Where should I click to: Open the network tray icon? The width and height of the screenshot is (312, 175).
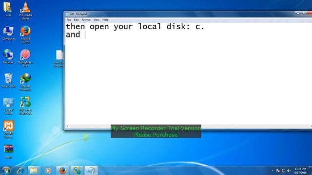283,171
